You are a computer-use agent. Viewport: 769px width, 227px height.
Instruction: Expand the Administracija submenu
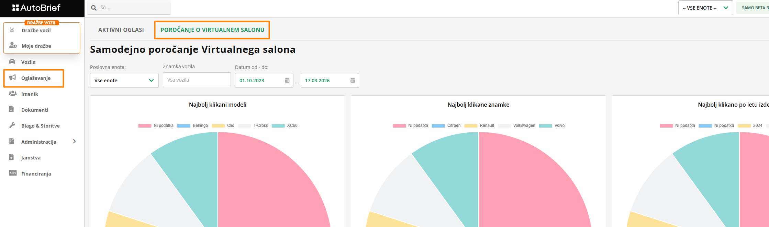point(74,141)
